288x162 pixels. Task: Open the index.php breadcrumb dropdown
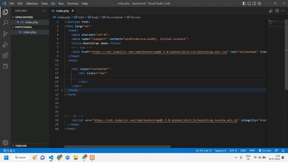(x=61, y=17)
